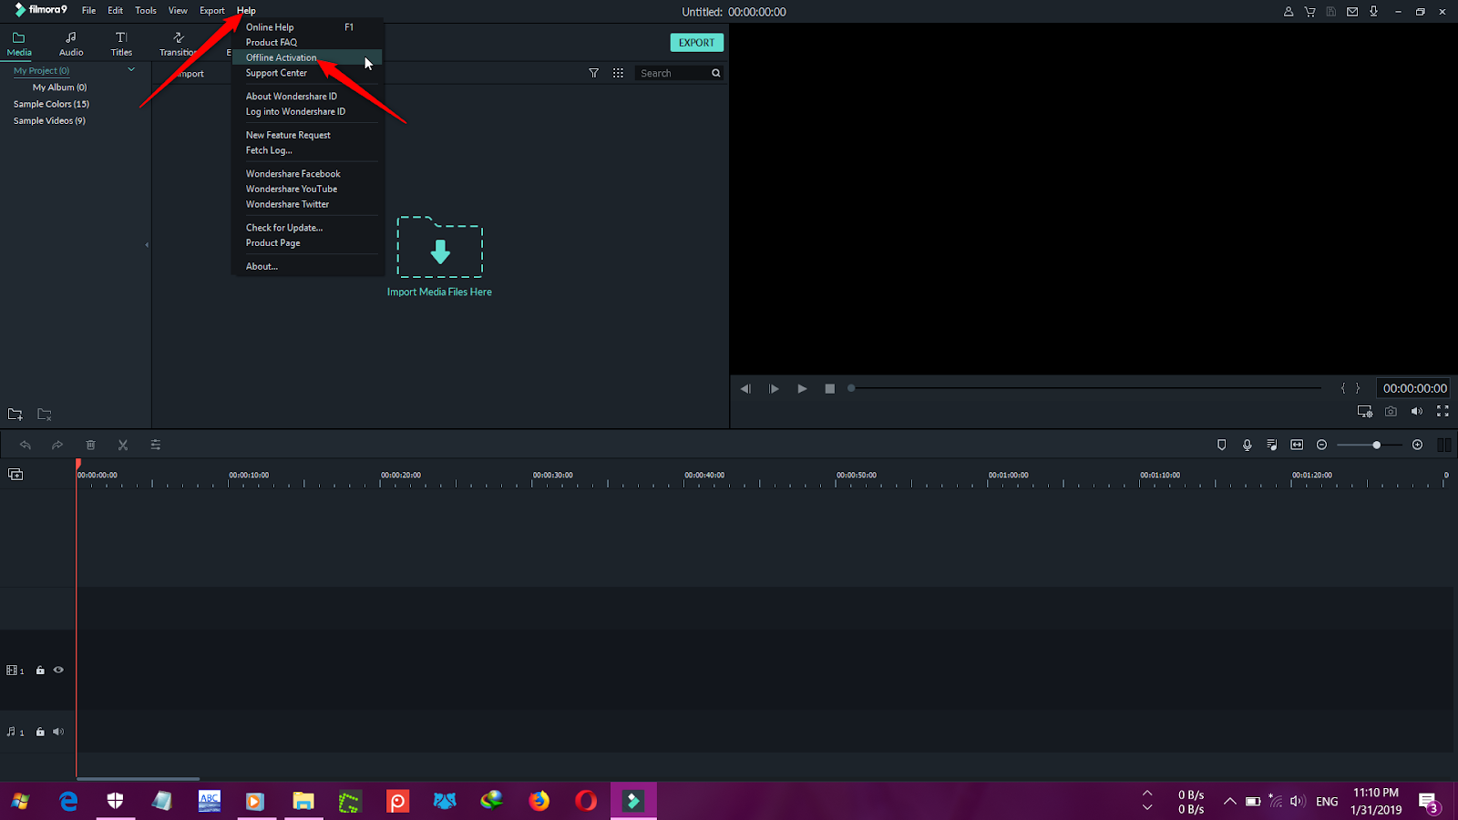Click the split scissors icon

(123, 445)
